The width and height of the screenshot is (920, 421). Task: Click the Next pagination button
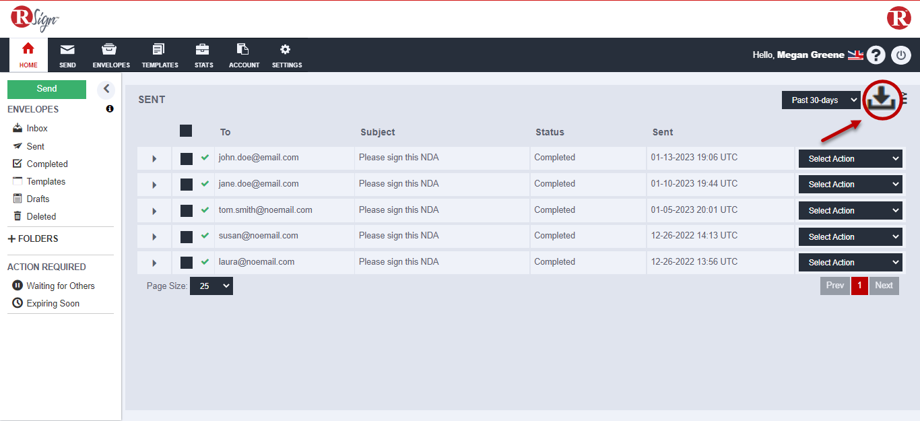point(884,286)
